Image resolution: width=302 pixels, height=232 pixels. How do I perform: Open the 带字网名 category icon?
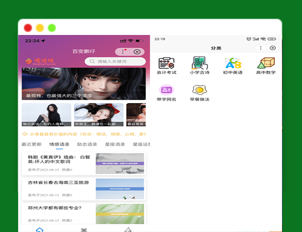click(x=166, y=90)
